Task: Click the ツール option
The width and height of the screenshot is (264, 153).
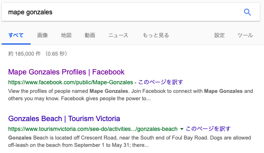Action: [x=245, y=35]
